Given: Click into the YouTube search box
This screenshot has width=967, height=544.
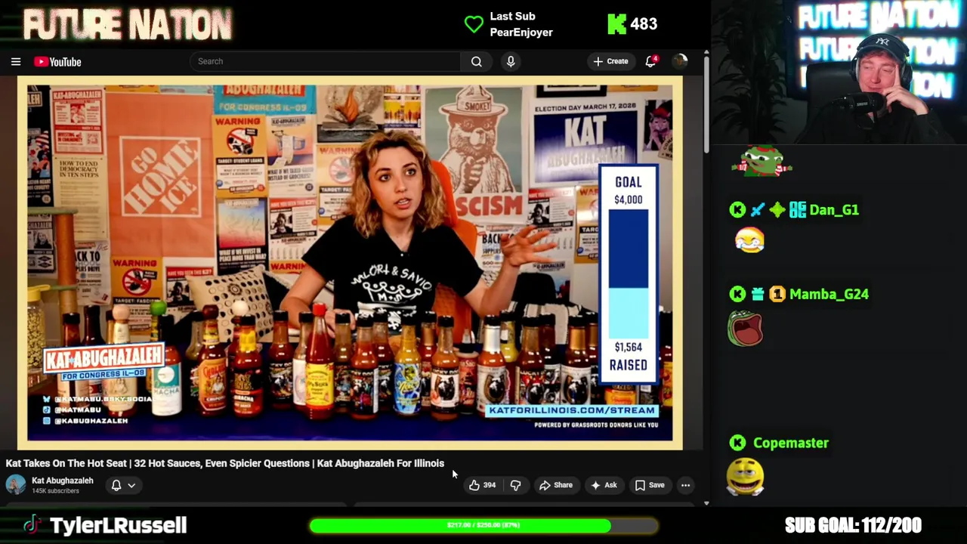Looking at the screenshot, I should point(325,61).
